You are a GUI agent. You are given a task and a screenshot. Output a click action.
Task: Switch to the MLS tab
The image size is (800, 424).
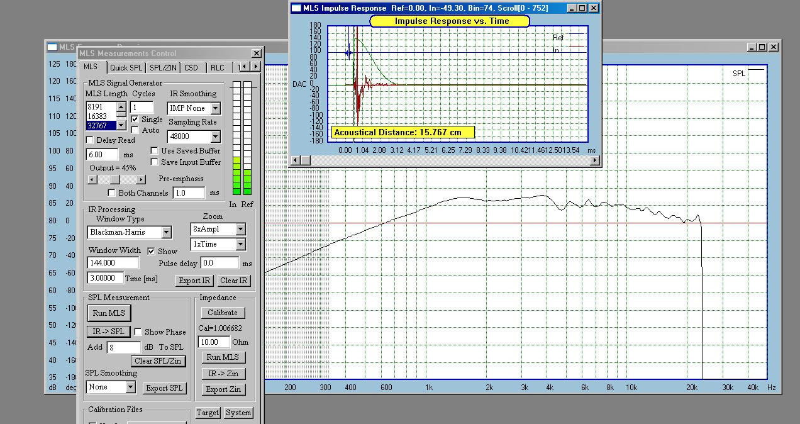[91, 67]
